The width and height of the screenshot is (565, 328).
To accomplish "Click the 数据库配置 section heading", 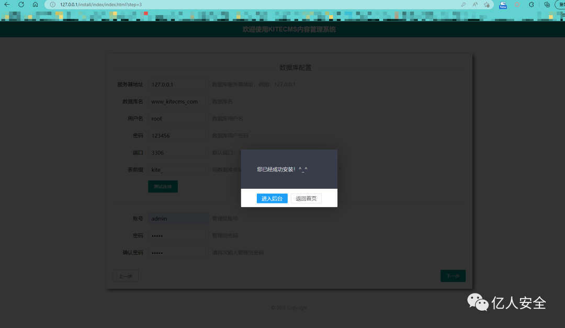I will [x=296, y=68].
